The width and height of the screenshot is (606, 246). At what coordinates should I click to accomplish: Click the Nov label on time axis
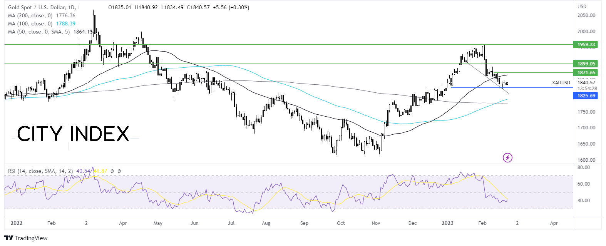(376, 223)
